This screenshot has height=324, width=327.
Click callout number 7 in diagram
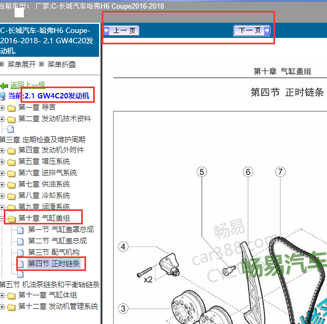[280, 172]
